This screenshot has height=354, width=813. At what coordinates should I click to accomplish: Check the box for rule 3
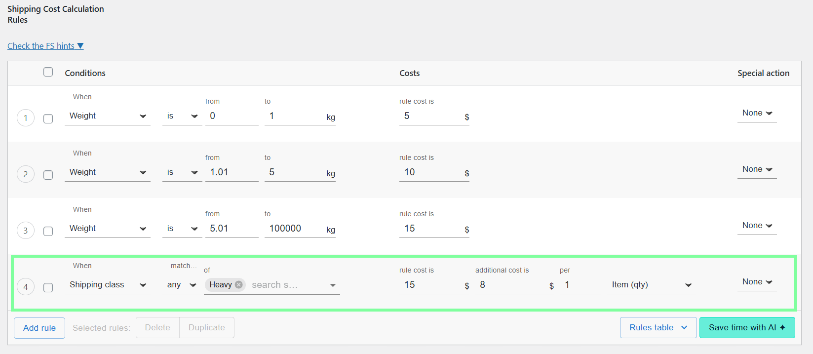point(48,232)
